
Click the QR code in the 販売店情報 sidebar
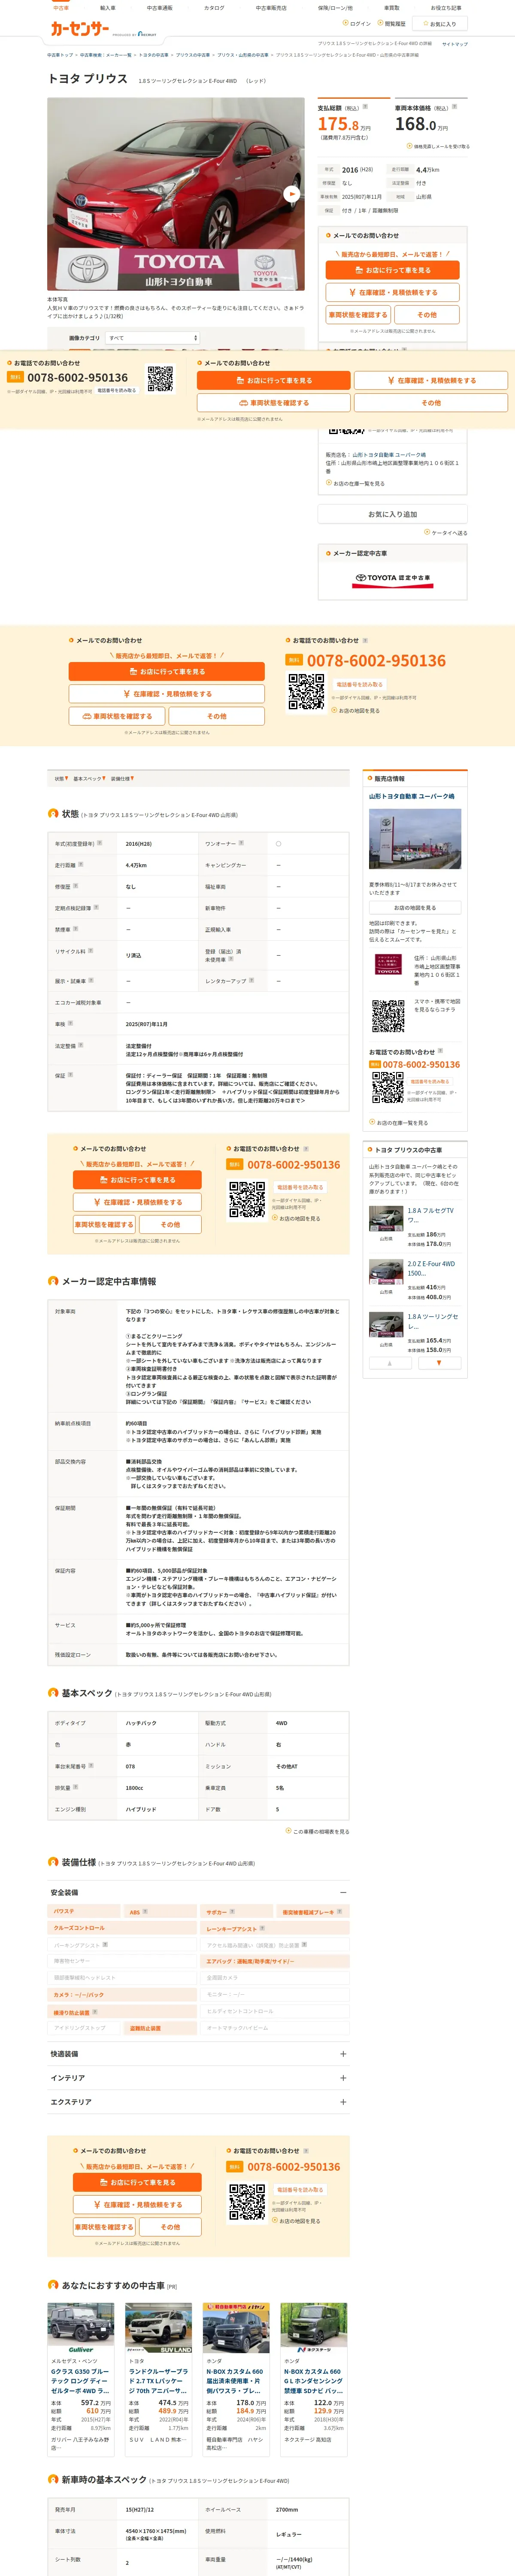click(388, 1015)
